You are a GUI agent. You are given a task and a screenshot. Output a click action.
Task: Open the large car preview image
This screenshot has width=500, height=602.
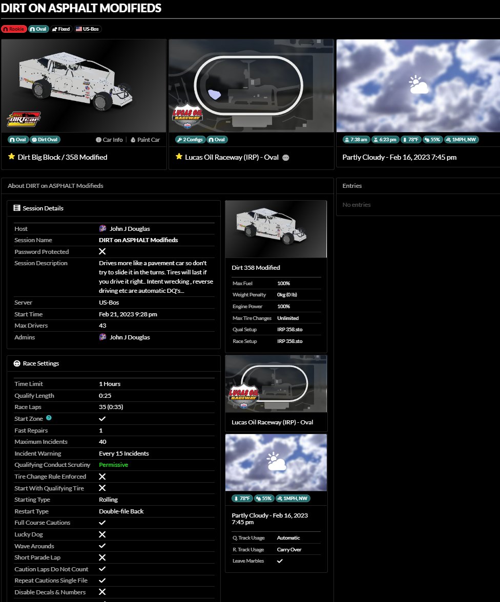coord(84,85)
